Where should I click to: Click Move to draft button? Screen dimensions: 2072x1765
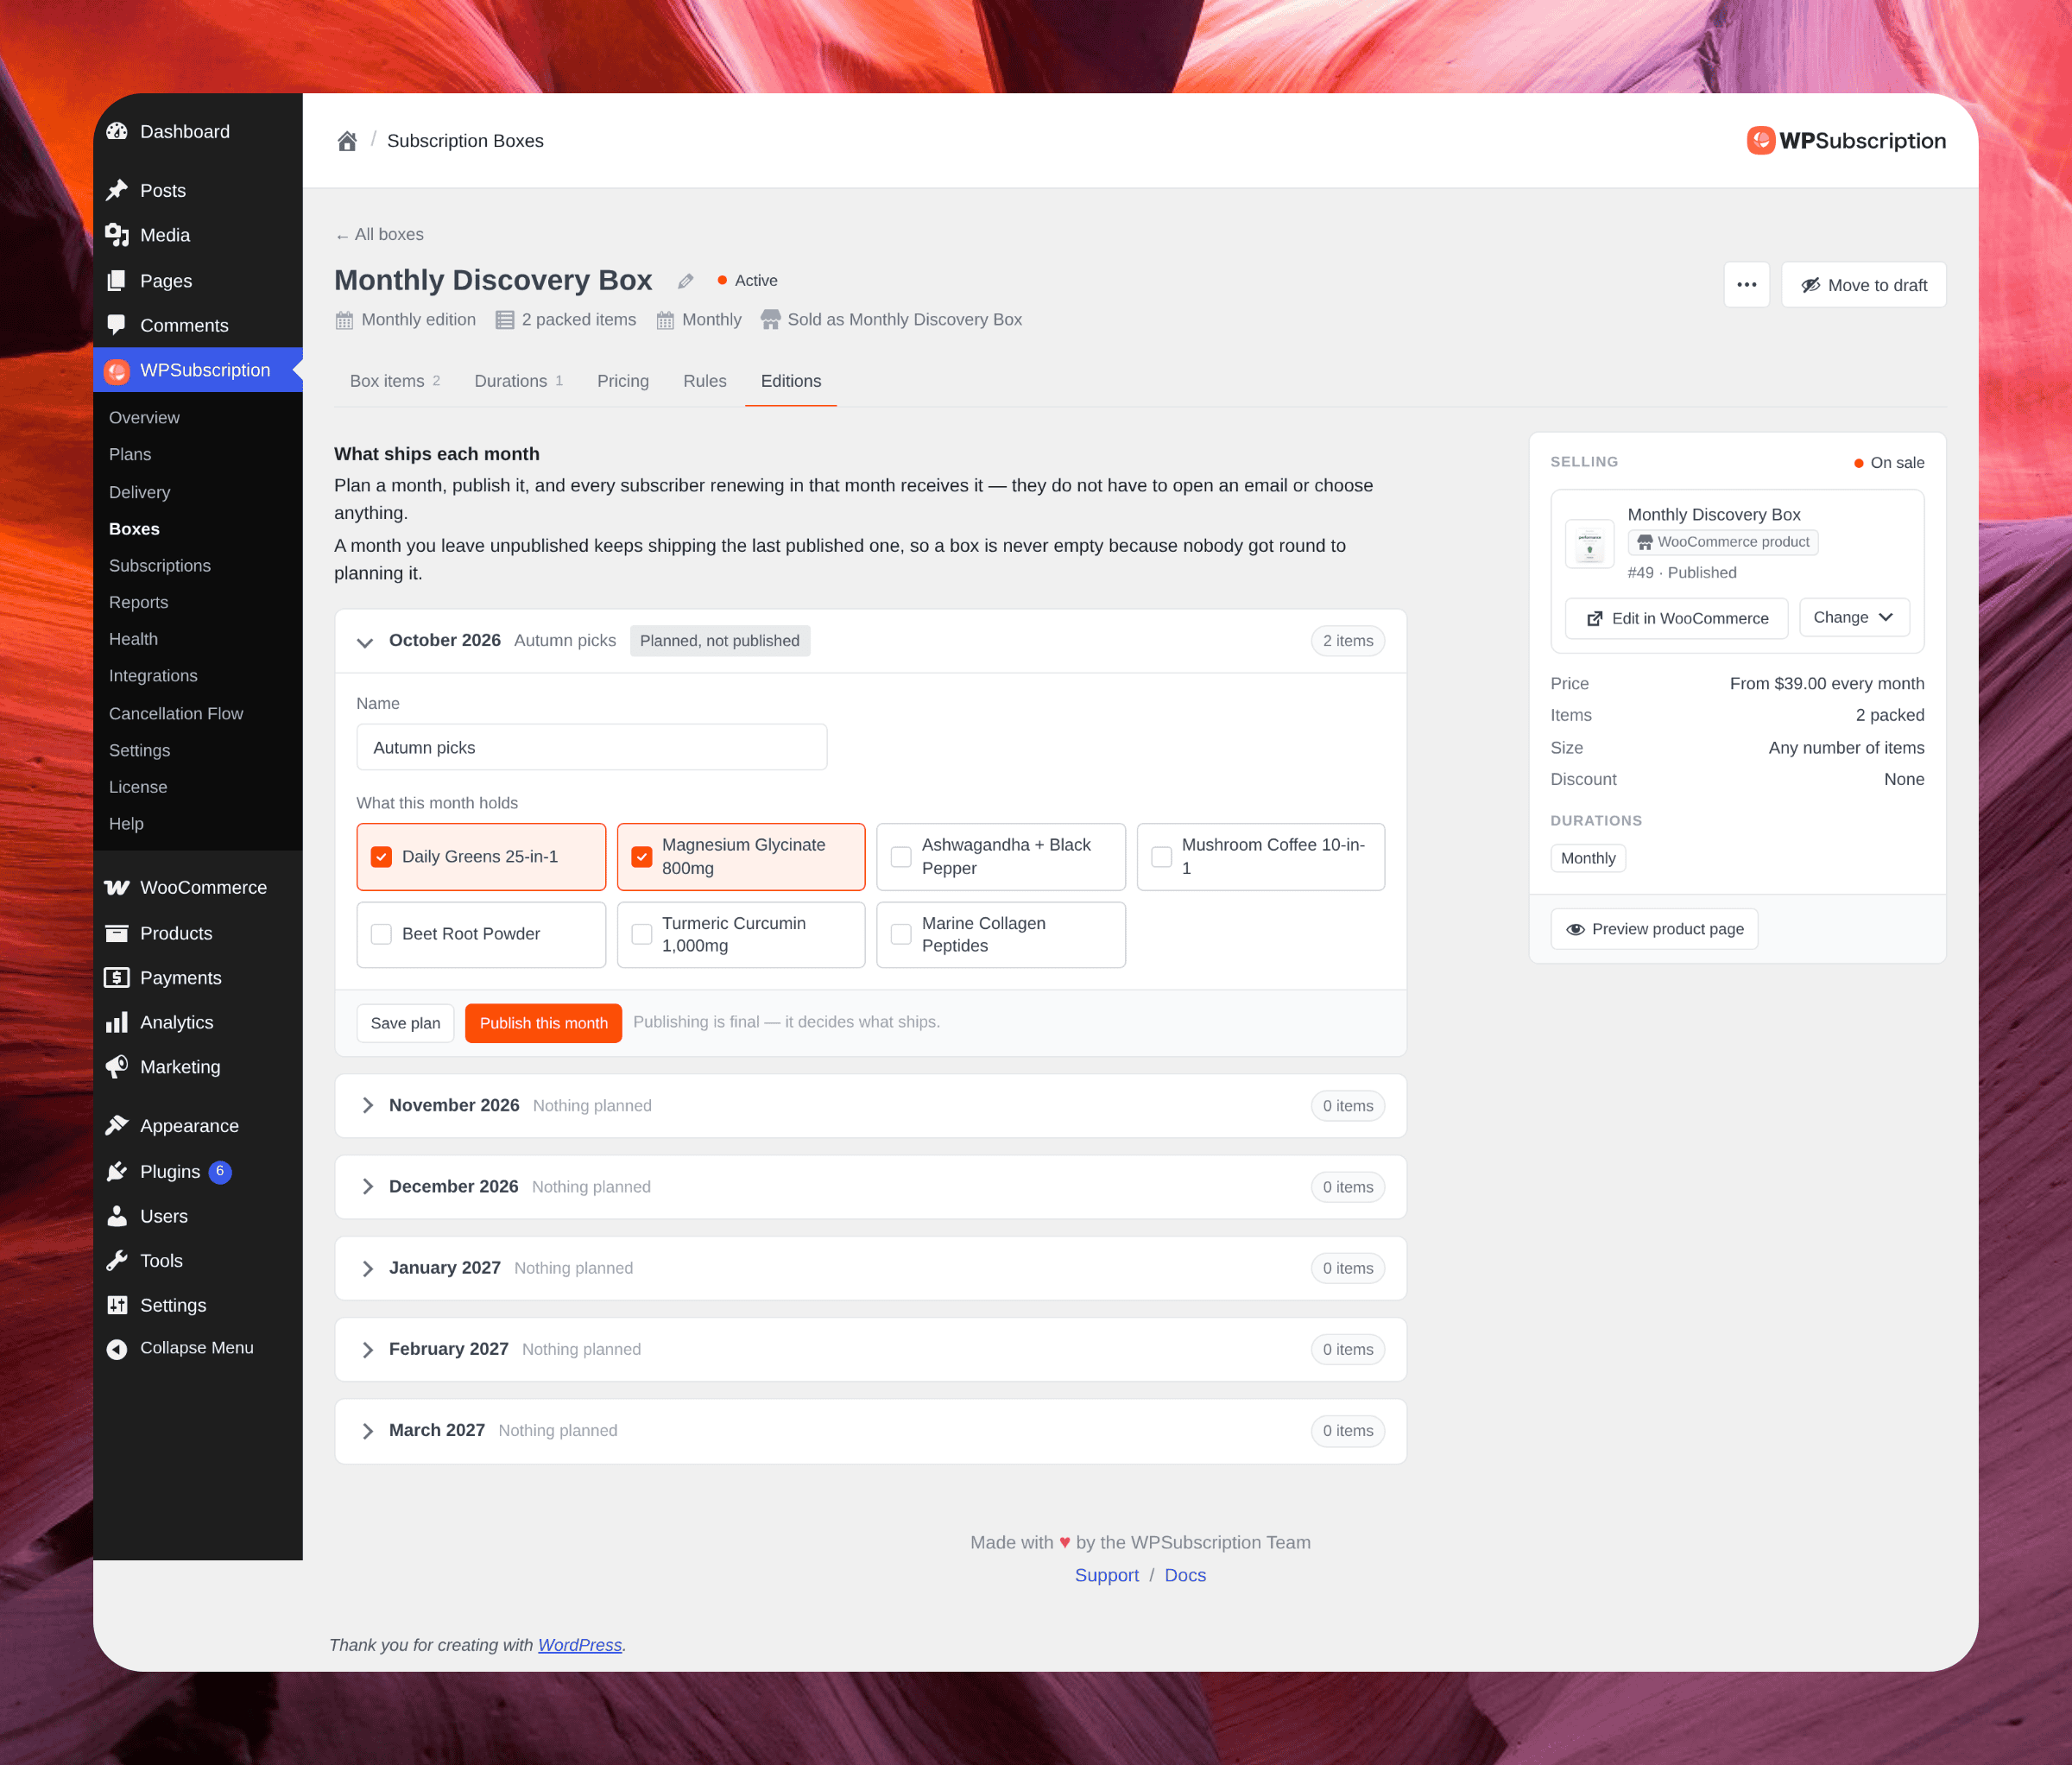pos(1863,285)
